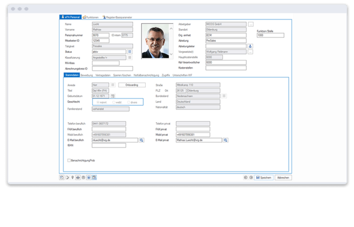Viewport: 354px width, 227px height.
Task: Click the Mitarbeiter-ID input field
Action: coord(100,41)
